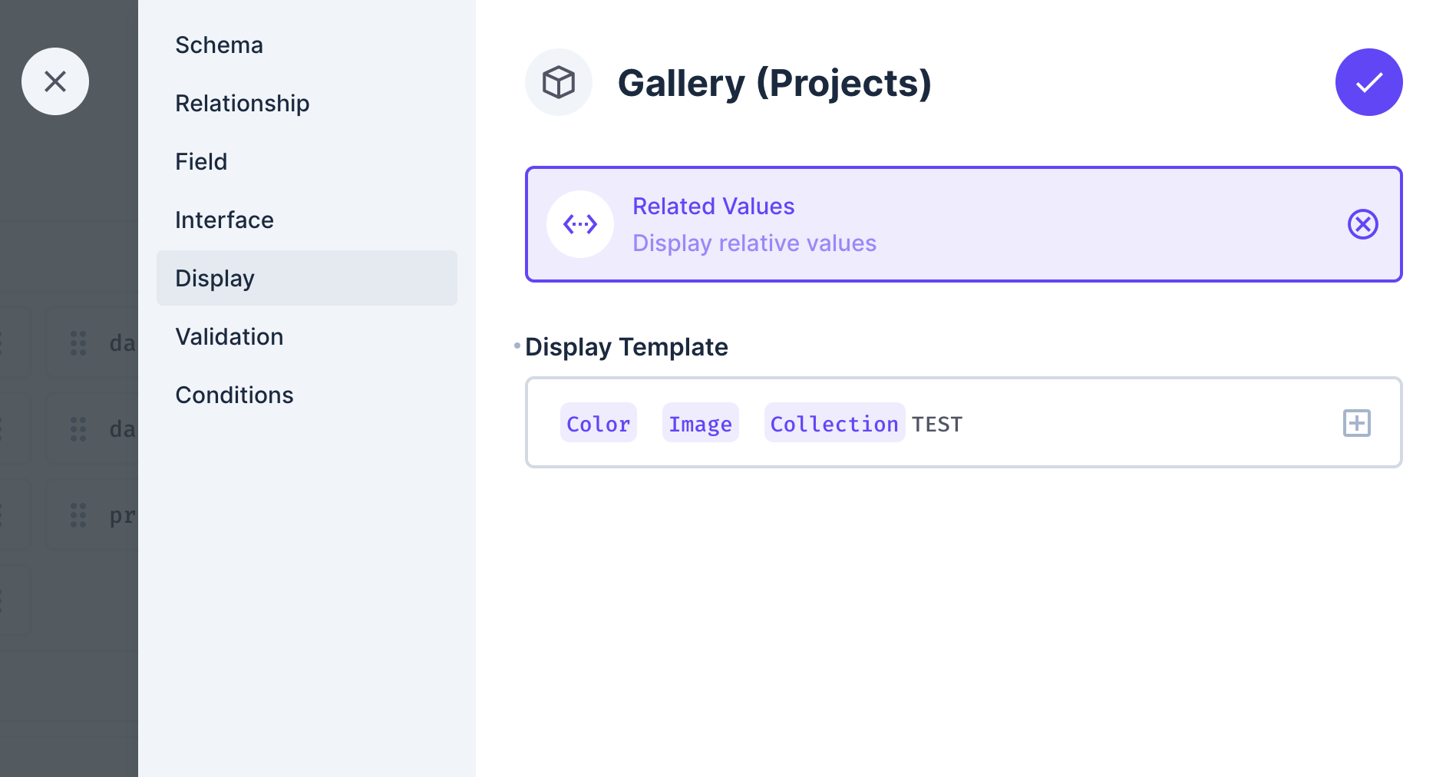1446x777 pixels.
Task: Click the Related Values angle-bracket icon
Action: pos(579,224)
